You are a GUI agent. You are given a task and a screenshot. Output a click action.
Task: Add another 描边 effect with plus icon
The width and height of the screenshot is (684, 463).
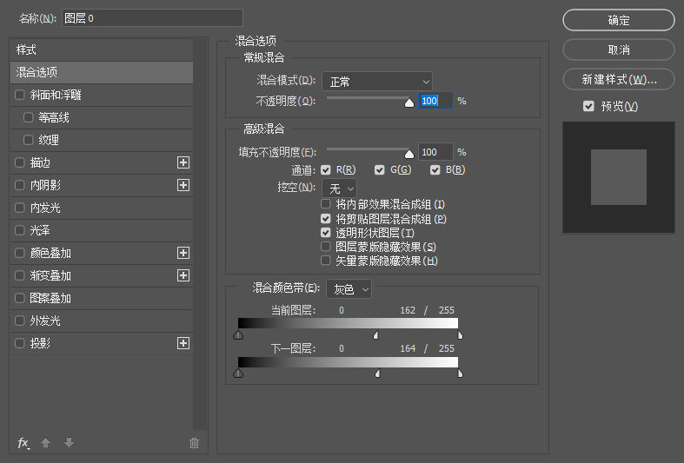pyautogui.click(x=183, y=162)
